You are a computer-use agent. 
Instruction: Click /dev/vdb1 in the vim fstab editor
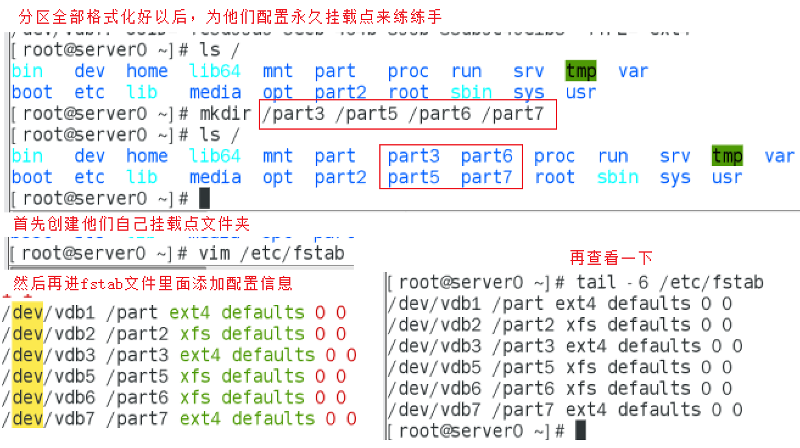coord(49,313)
